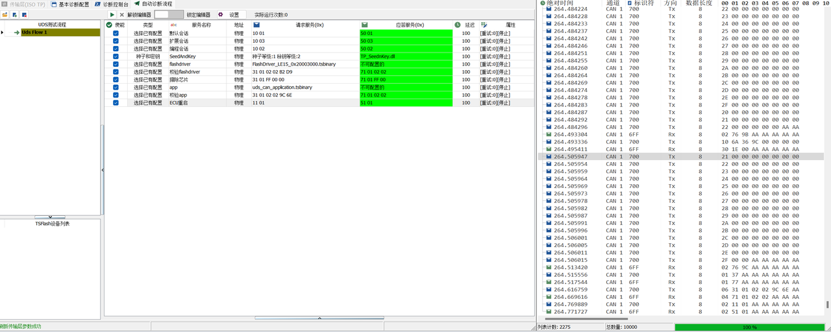The image size is (831, 332).
Task: Click the blue icon beside 标识符 header
Action: coord(629,3)
